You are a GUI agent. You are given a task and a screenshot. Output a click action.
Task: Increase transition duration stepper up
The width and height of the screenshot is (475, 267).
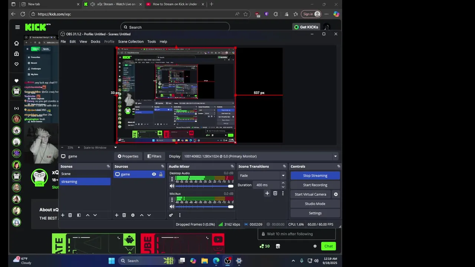pos(283,183)
